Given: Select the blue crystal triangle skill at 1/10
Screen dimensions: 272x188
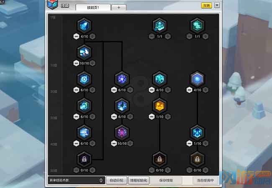Looking at the screenshot, I should click(197, 132).
